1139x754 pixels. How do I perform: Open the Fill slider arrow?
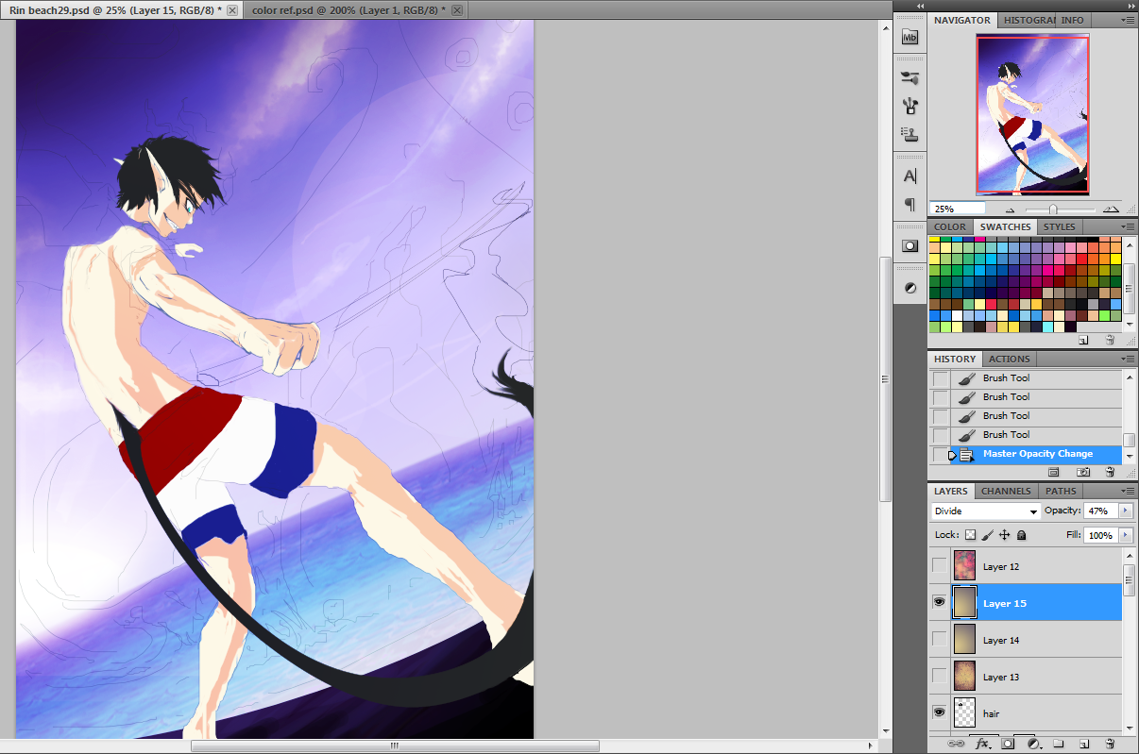(1125, 535)
